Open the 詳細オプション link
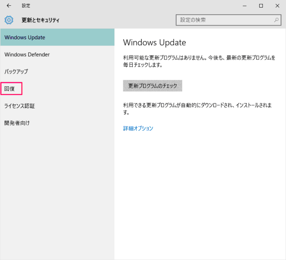286x260 pixels. coord(138,128)
